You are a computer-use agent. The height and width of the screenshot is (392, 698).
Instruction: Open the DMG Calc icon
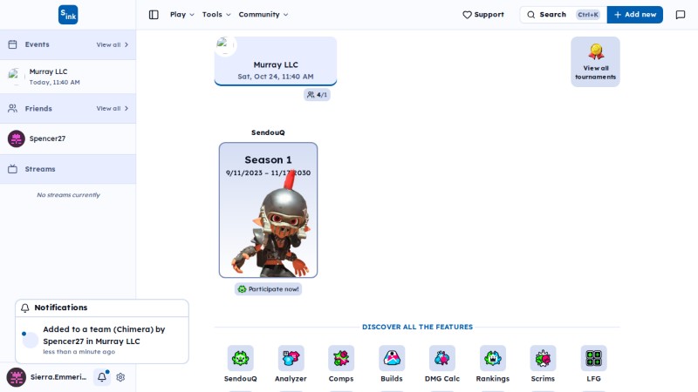coord(442,358)
